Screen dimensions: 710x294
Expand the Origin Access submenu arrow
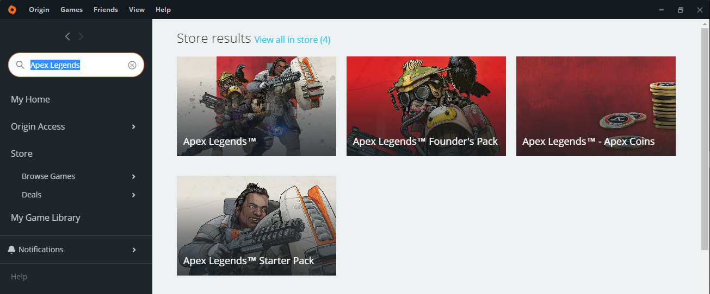(134, 127)
